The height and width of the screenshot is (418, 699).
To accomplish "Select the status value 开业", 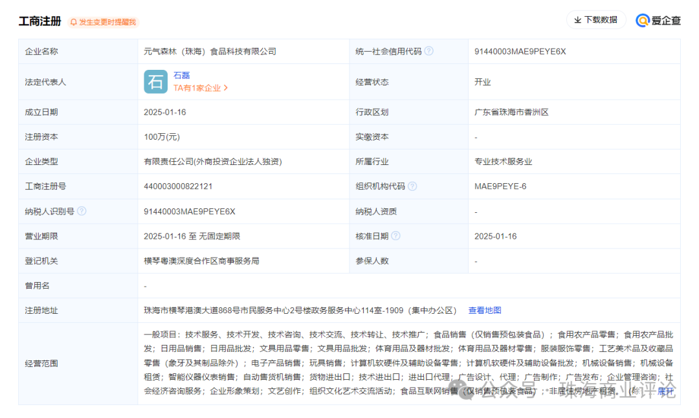I will (x=482, y=82).
